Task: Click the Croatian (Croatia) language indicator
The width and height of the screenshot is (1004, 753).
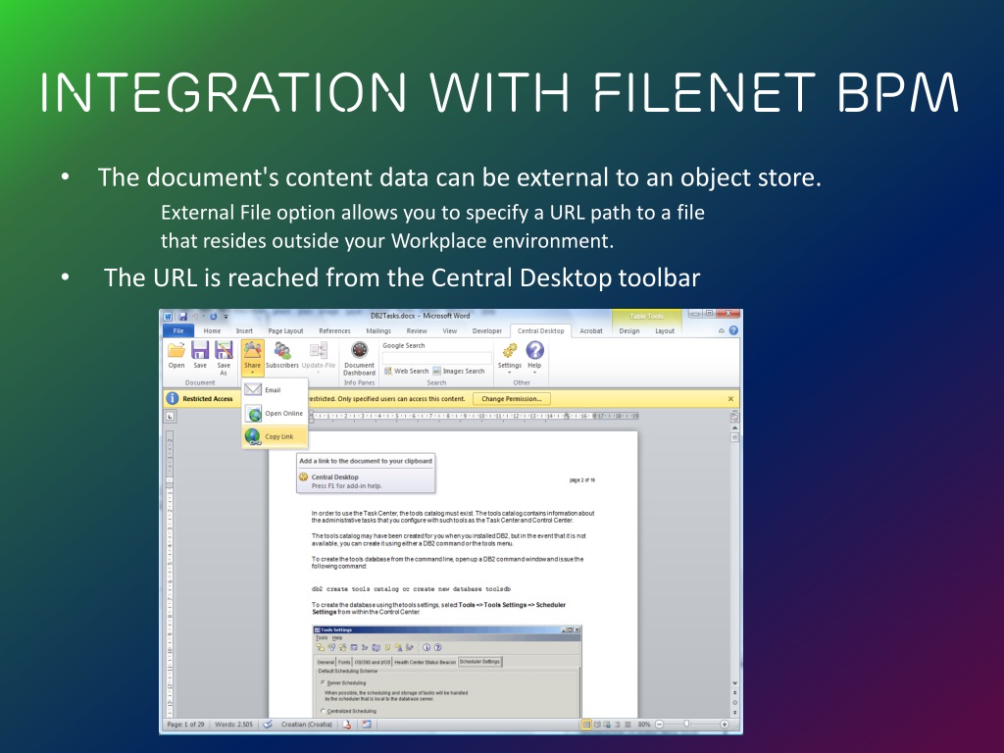Action: point(307,725)
